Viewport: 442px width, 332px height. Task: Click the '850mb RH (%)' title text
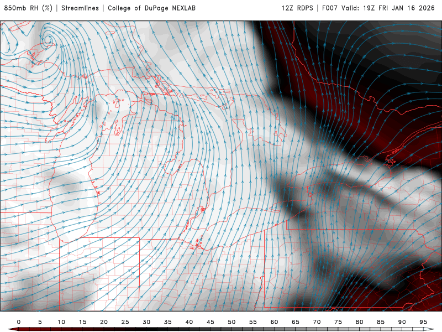28,8
